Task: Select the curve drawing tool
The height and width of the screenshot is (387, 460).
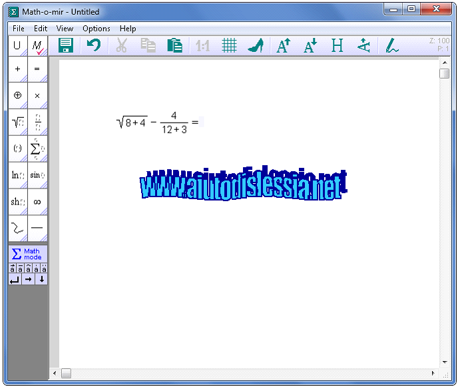Action: [x=17, y=228]
